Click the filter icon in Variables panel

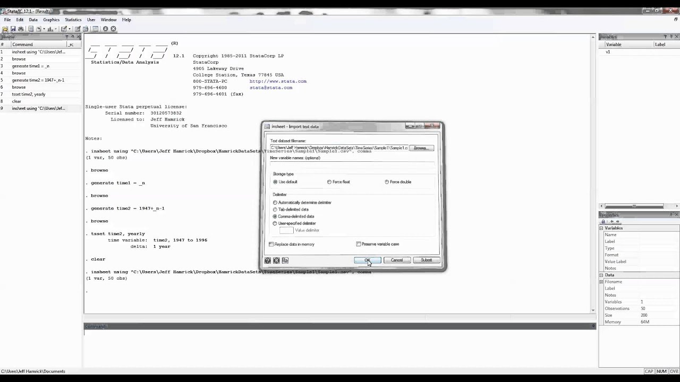(665, 37)
